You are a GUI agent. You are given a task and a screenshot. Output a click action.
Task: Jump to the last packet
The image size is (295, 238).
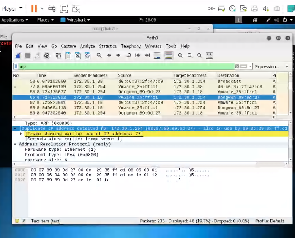(147, 55)
